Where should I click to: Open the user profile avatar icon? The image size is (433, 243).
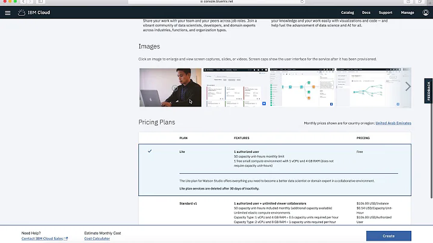(x=426, y=13)
